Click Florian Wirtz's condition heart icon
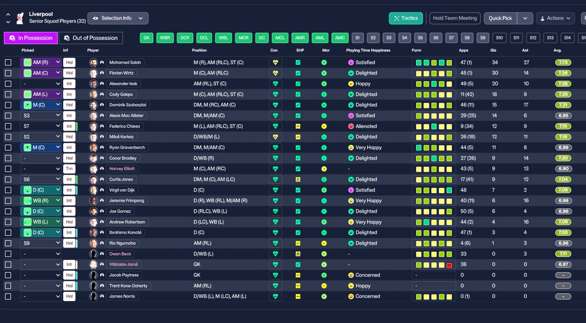 tap(276, 73)
